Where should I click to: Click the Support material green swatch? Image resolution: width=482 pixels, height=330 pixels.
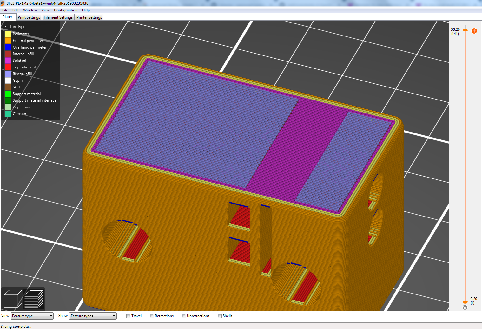7,94
